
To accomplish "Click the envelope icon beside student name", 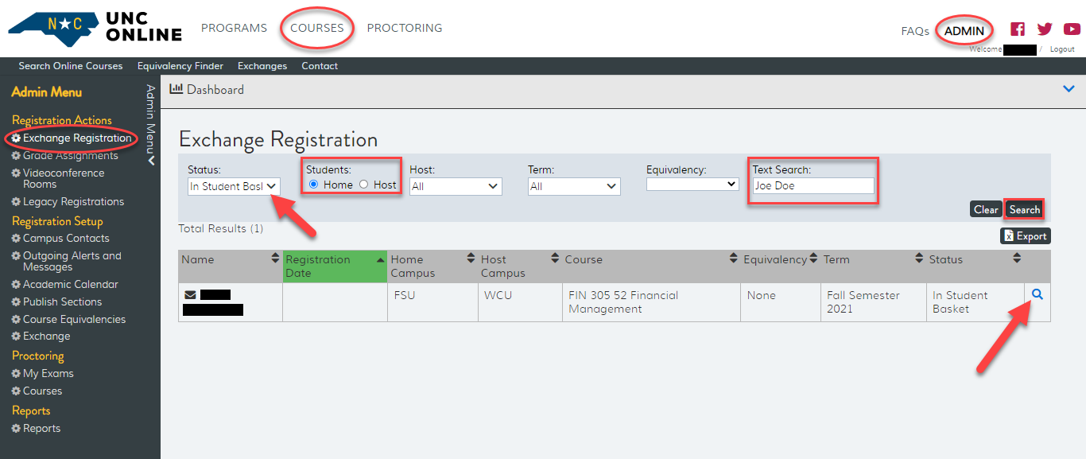I will [190, 295].
